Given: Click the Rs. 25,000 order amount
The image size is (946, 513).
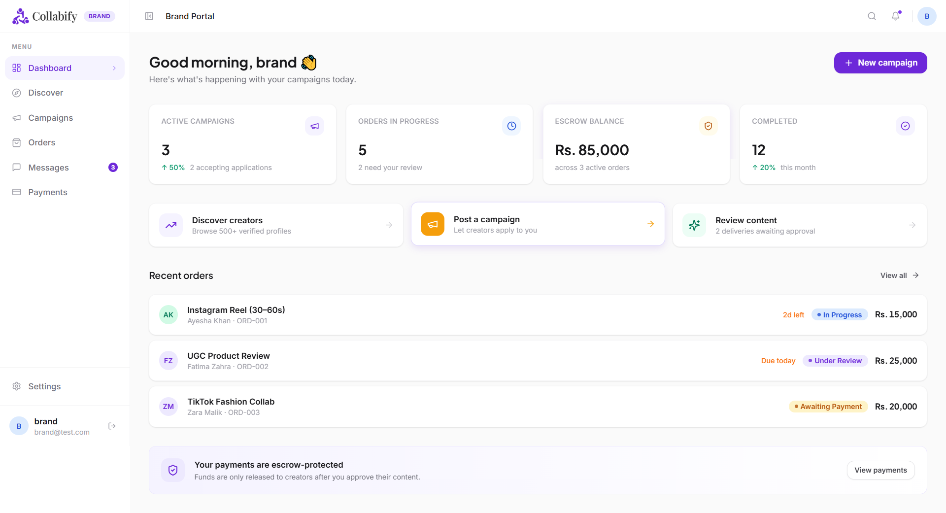Looking at the screenshot, I should 896,361.
